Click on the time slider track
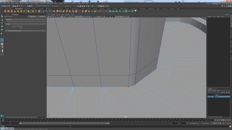 (x=104, y=120)
